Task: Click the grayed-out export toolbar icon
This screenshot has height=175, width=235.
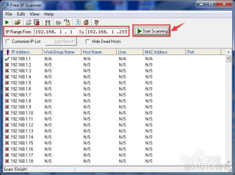Action: point(29,23)
